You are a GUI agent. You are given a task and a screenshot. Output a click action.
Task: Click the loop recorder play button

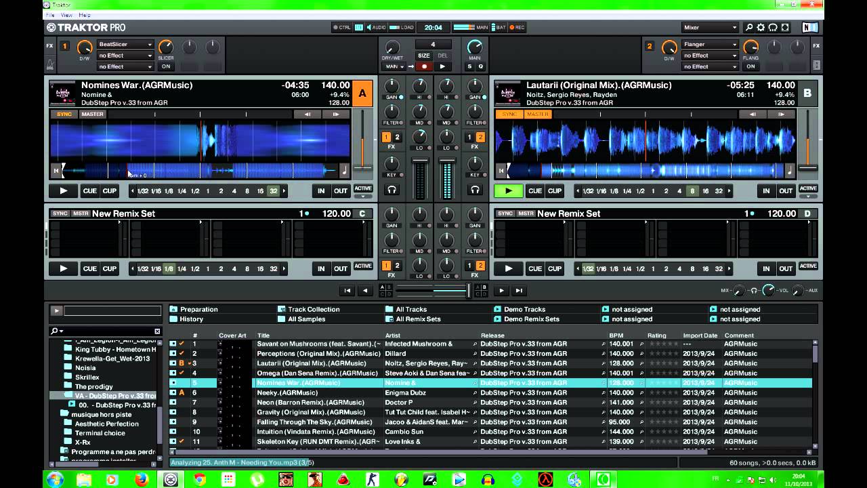442,66
